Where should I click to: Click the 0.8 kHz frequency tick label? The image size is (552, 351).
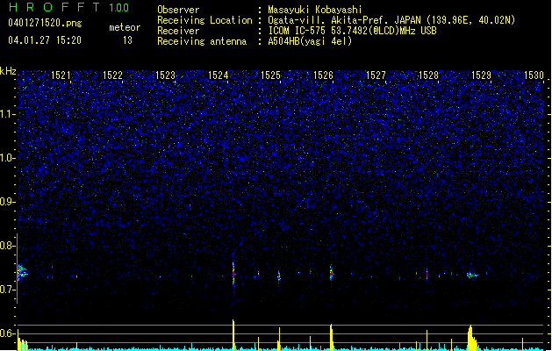coord(7,246)
